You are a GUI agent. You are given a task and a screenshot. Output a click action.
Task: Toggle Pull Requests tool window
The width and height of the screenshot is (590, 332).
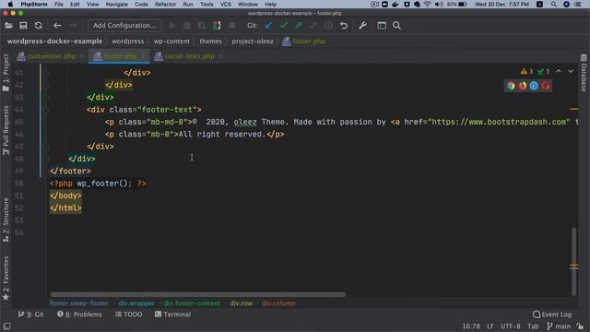click(x=6, y=130)
